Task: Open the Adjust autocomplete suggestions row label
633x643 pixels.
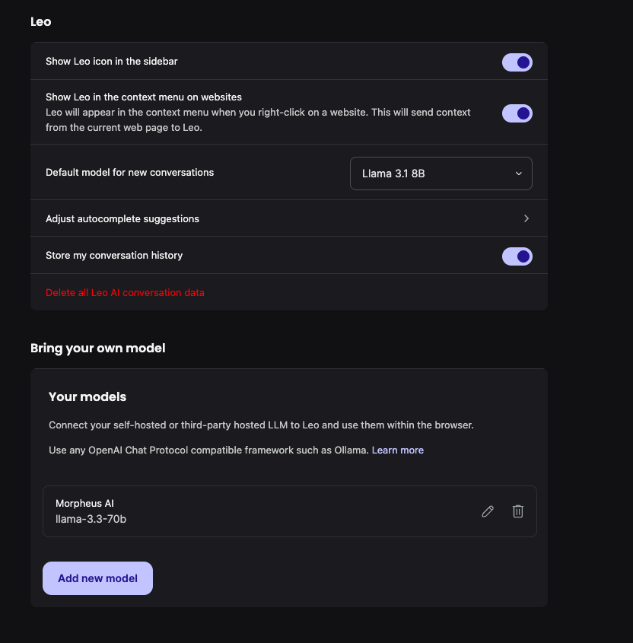Action: pos(122,218)
